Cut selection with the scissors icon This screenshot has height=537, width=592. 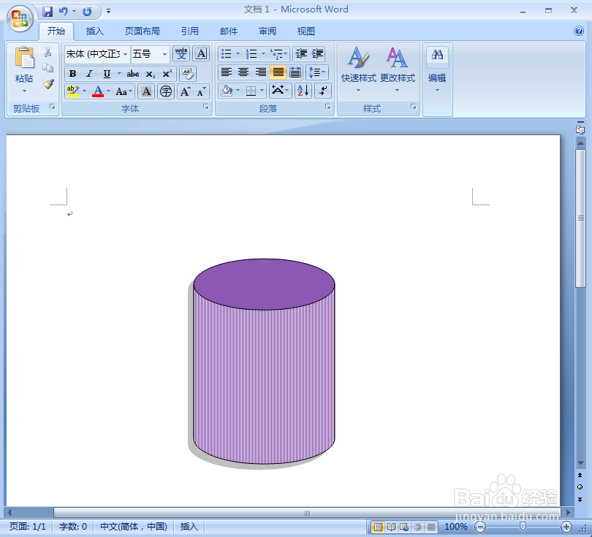tap(48, 52)
